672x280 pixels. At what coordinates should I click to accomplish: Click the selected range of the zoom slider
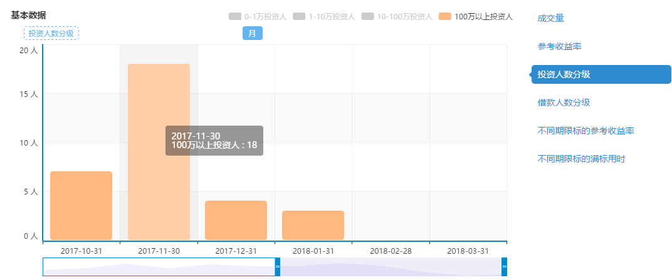click(159, 267)
